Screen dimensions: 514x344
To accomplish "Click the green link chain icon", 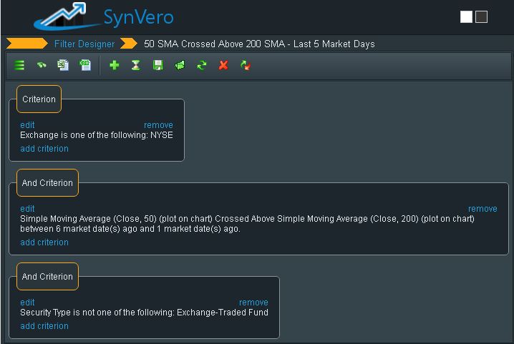I will click(x=42, y=65).
